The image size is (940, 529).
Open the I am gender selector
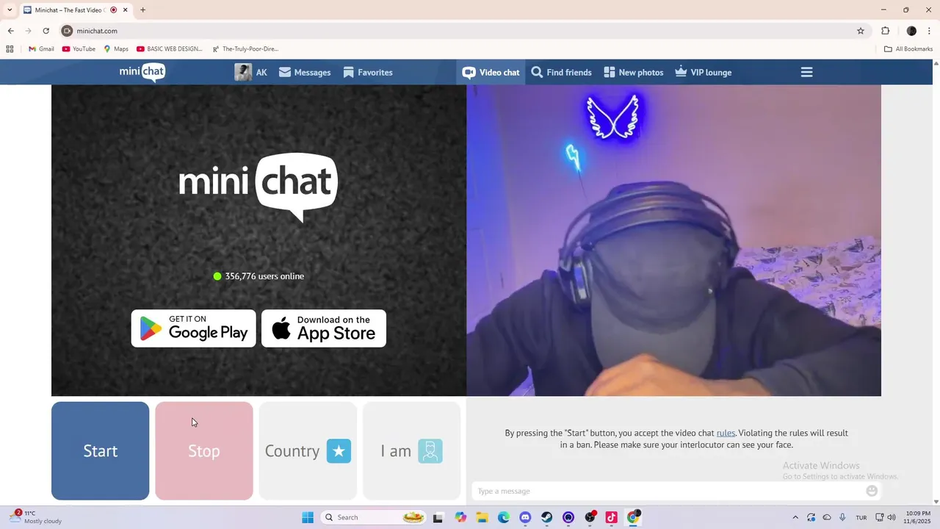tap(411, 450)
